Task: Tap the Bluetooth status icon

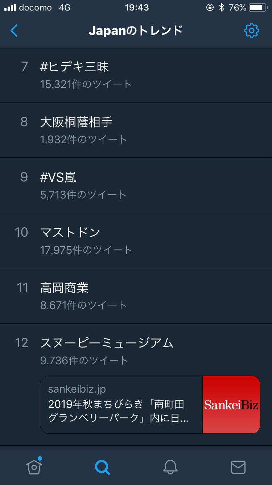Action: point(222,8)
